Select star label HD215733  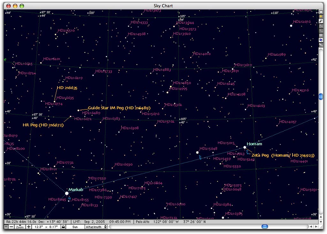[x=104, y=71]
